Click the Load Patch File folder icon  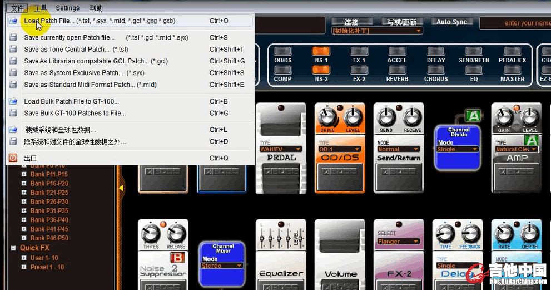13,21
